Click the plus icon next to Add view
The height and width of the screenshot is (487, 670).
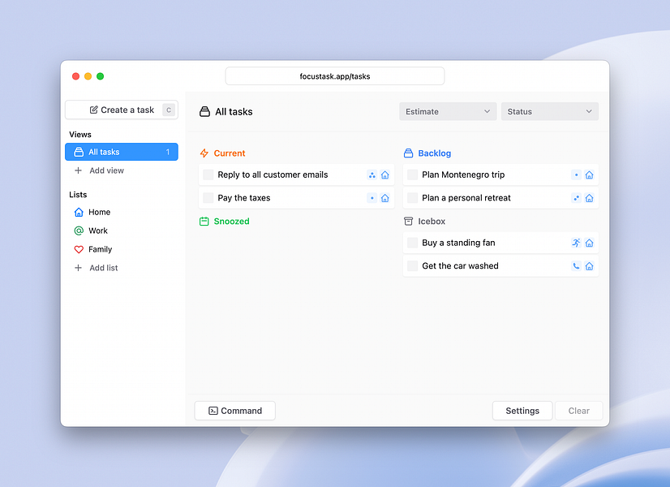[x=78, y=170]
